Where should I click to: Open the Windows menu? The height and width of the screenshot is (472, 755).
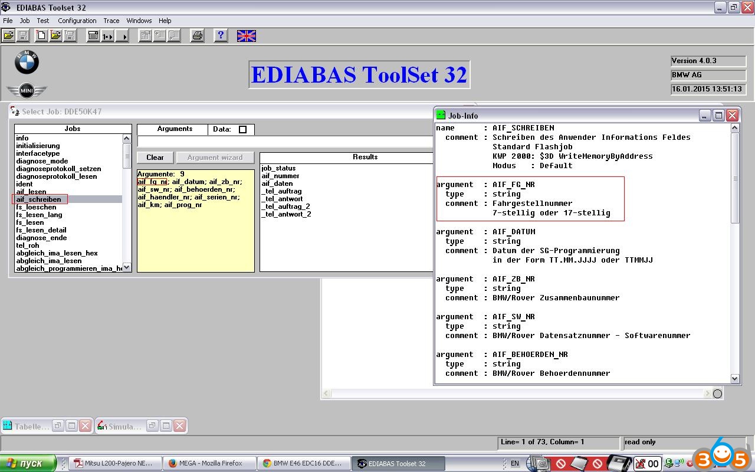coord(139,21)
